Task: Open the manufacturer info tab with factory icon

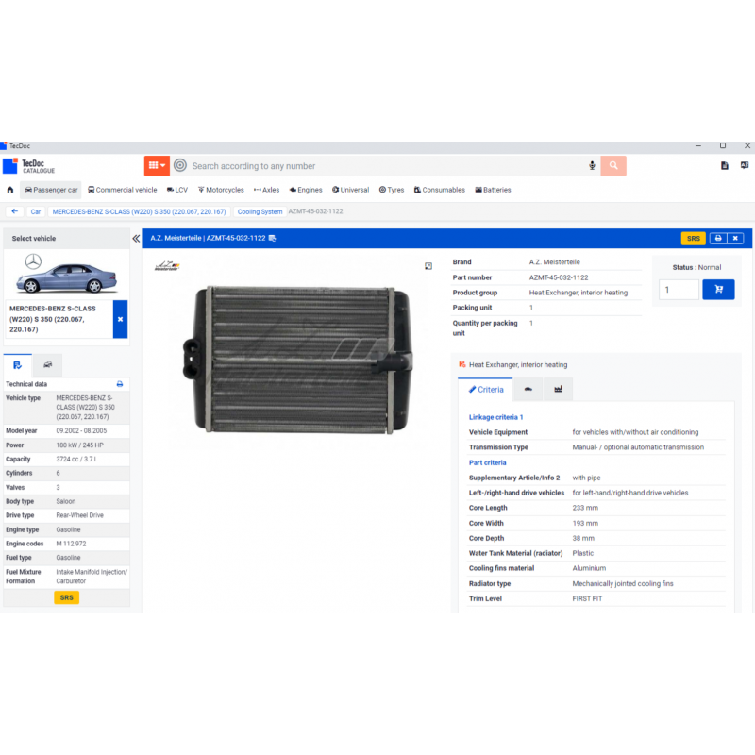Action: click(x=557, y=389)
